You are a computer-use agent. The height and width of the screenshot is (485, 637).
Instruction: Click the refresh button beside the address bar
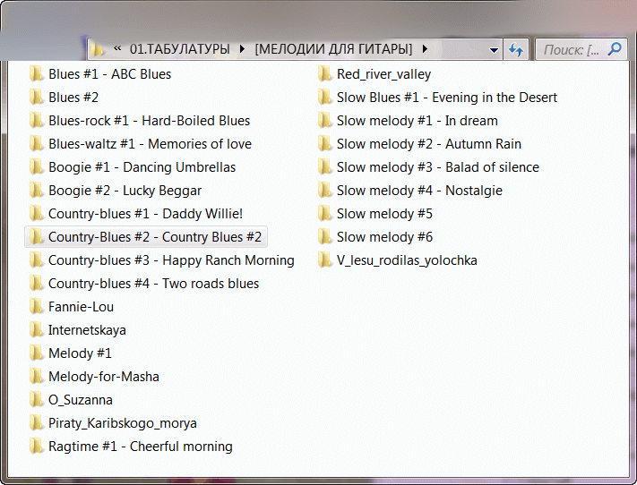(x=516, y=49)
